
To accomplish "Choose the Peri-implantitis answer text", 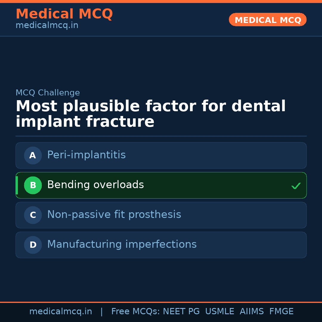I will pos(86,155).
